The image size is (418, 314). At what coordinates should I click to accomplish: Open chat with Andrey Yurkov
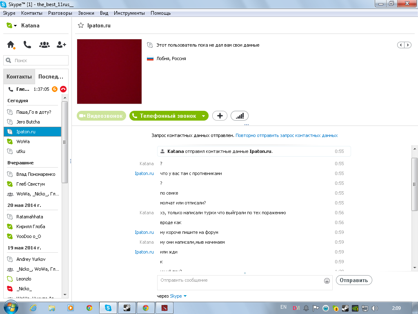click(32, 259)
